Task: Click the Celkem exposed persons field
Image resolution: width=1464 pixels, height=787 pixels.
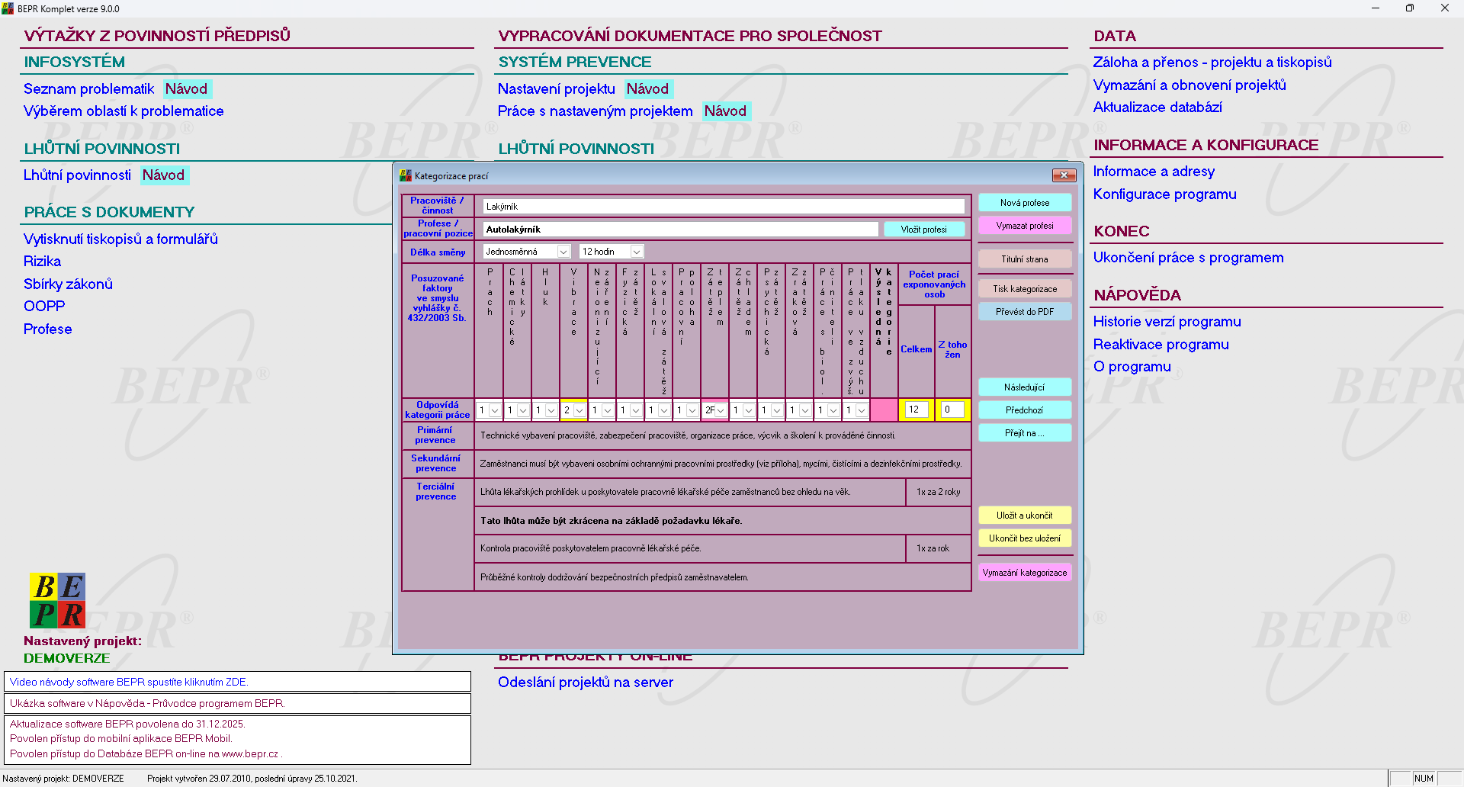Action: pyautogui.click(x=917, y=410)
